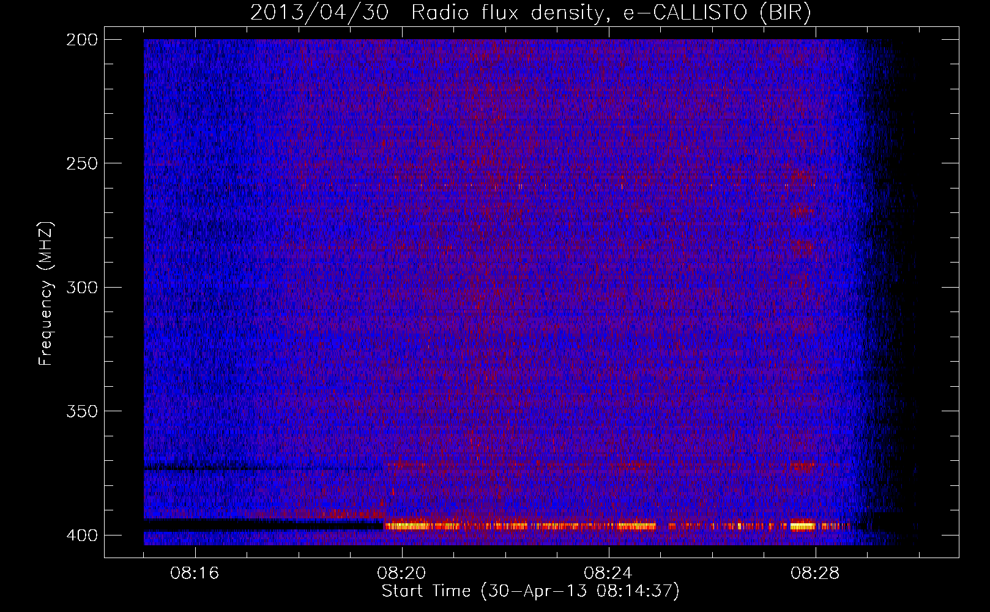Click the 300 frequency tick label
Image resolution: width=990 pixels, height=612 pixels.
click(x=81, y=287)
